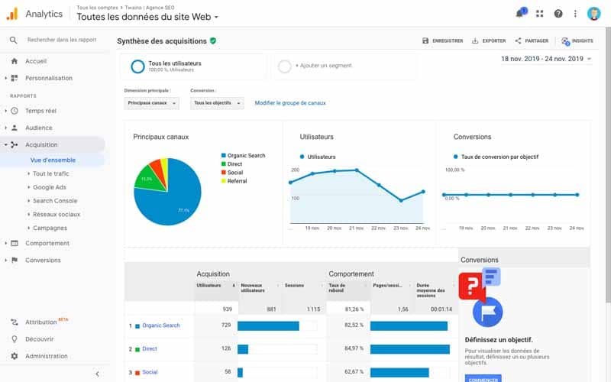Open Search Console submenu

tap(55, 201)
